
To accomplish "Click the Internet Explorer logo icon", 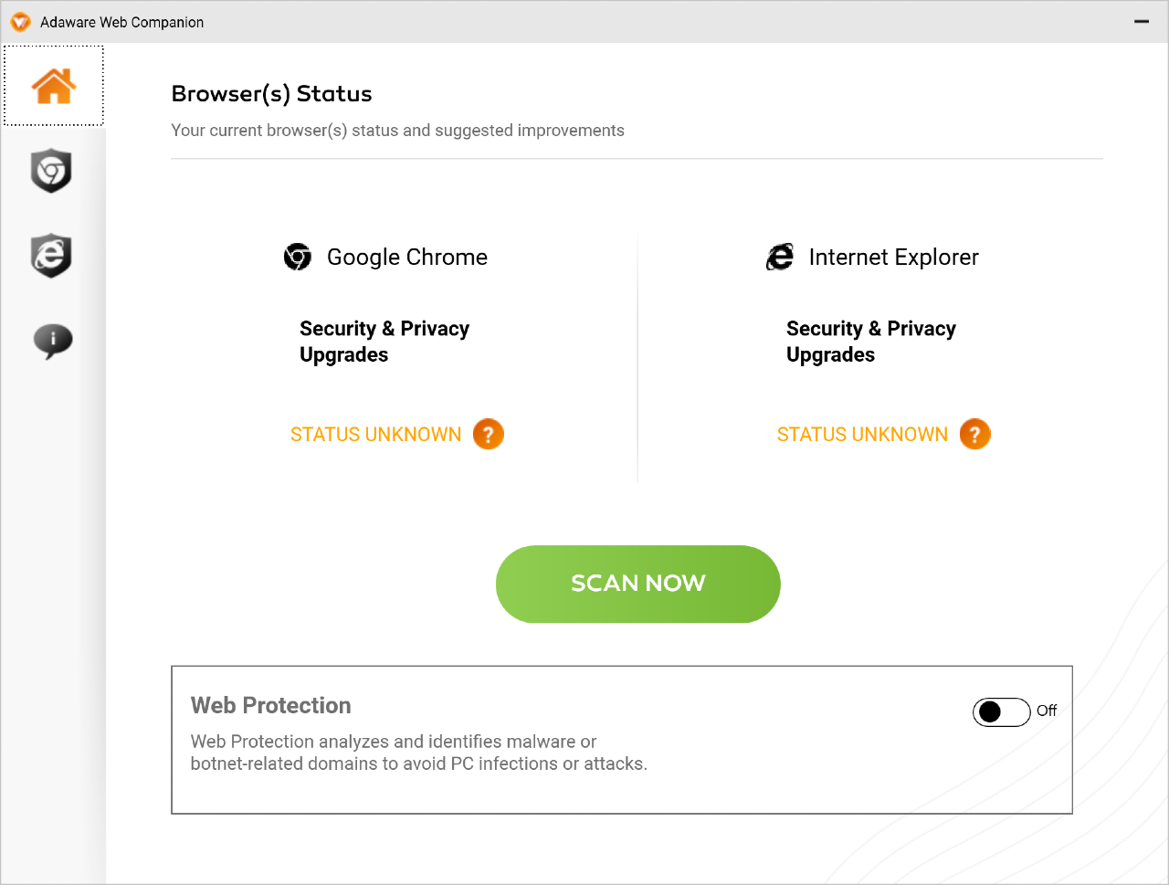I will point(780,257).
